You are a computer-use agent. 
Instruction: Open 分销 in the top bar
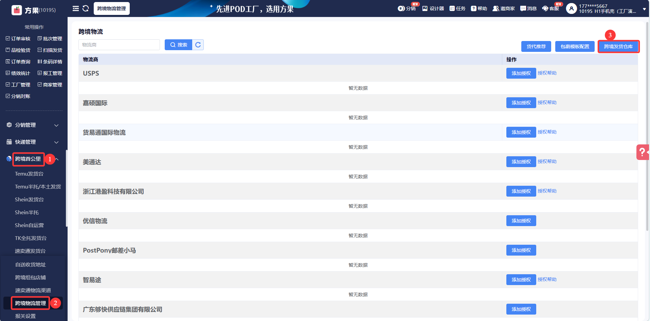pyautogui.click(x=407, y=8)
